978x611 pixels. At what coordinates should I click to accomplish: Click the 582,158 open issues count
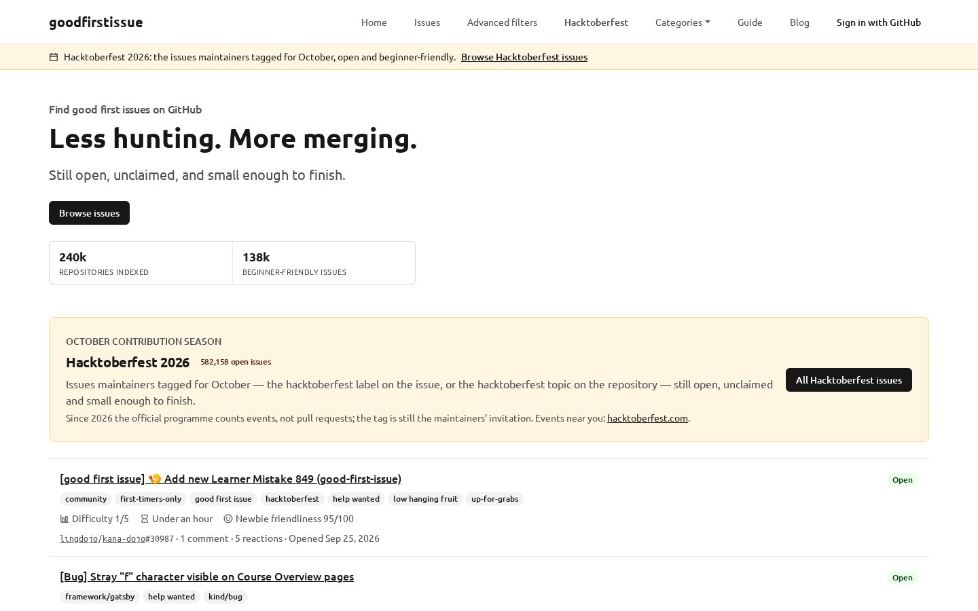point(236,362)
